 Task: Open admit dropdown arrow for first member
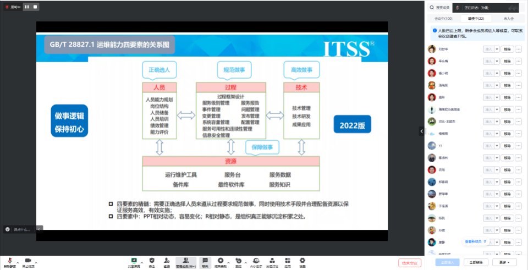(497, 49)
